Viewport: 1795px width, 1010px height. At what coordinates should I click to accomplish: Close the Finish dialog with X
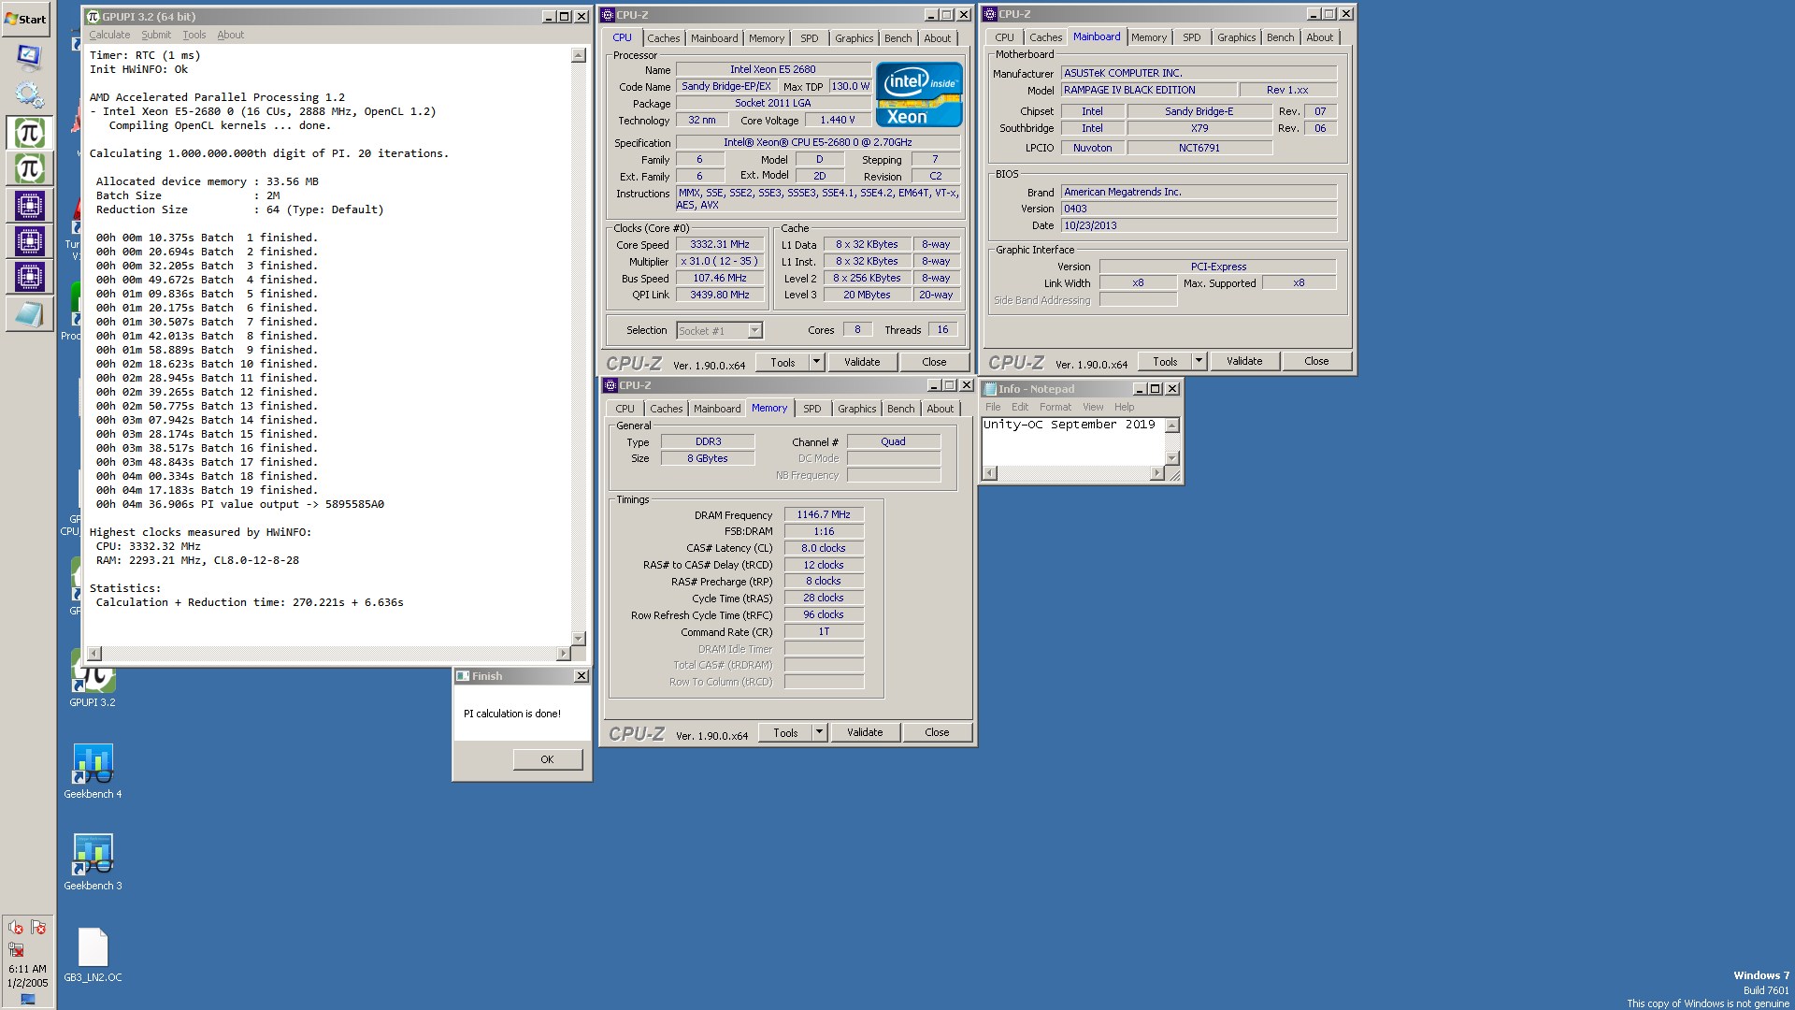(581, 676)
